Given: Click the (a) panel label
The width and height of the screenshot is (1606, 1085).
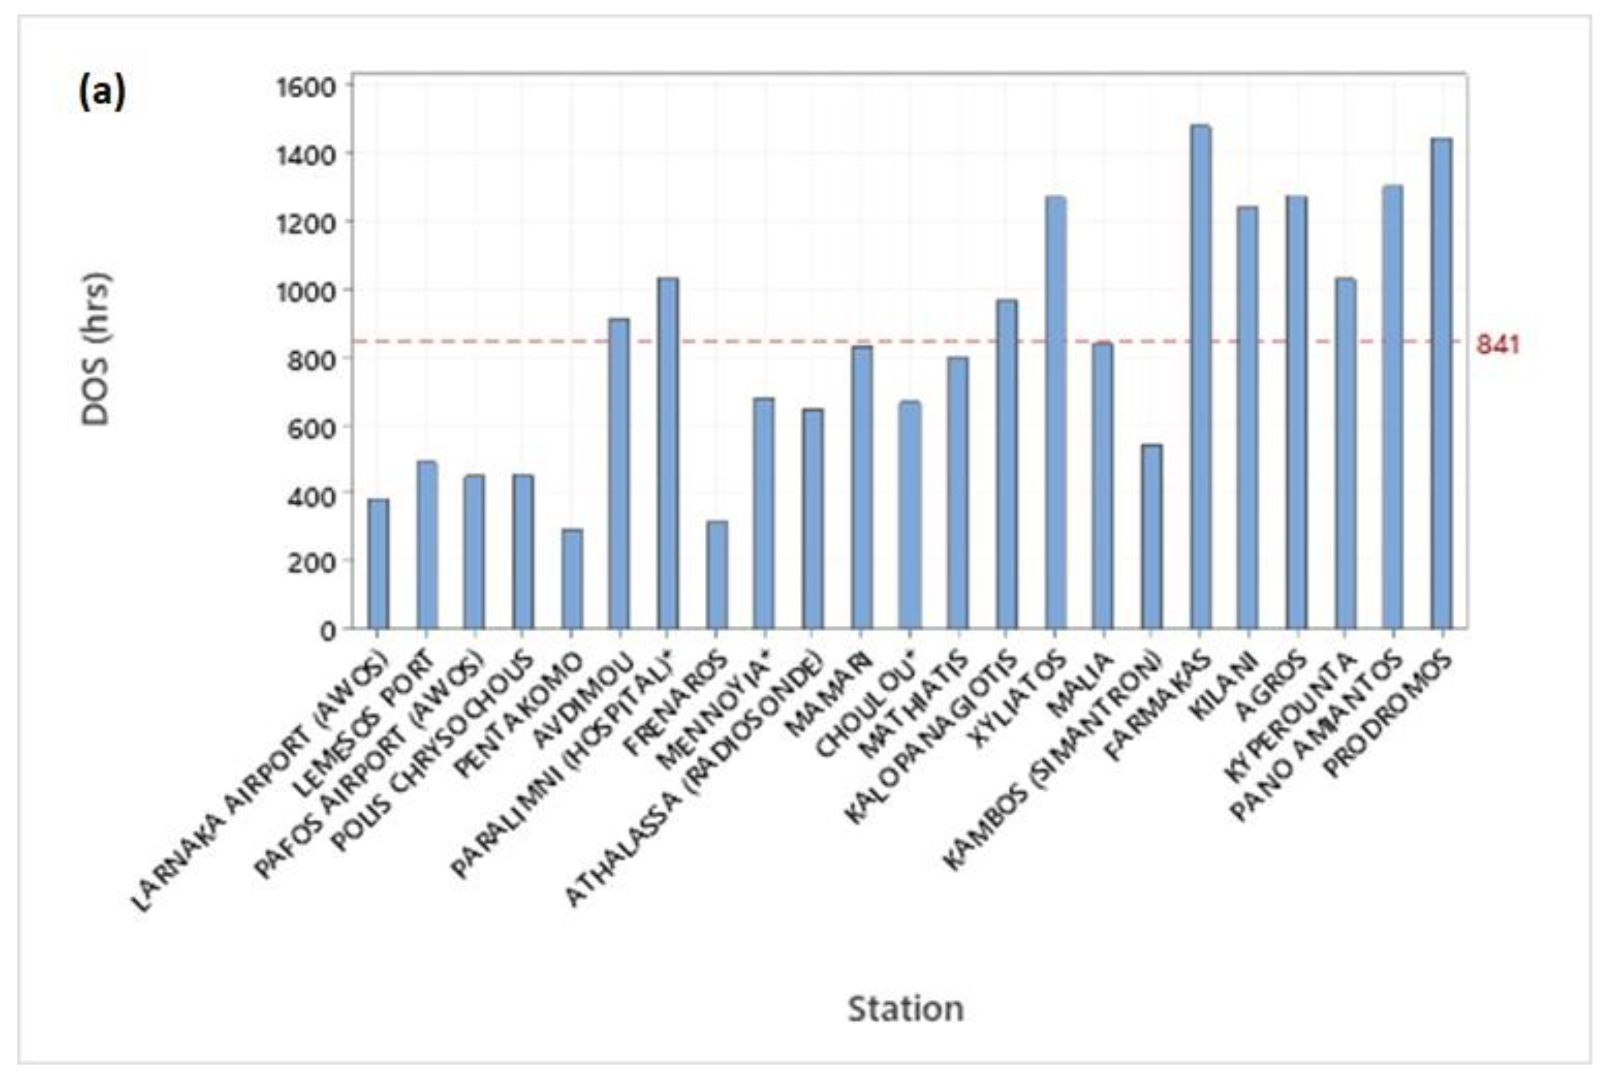Looking at the screenshot, I should 102,92.
